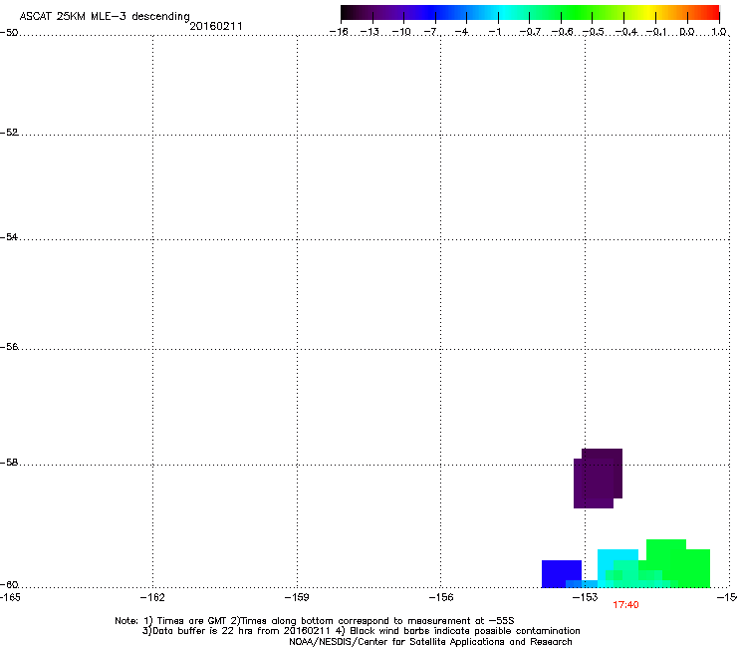Image resolution: width=737 pixels, height=648 pixels.
Task: Click the date label 20160211
Action: (x=216, y=26)
